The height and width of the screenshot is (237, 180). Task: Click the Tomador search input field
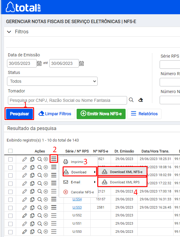click(67, 100)
